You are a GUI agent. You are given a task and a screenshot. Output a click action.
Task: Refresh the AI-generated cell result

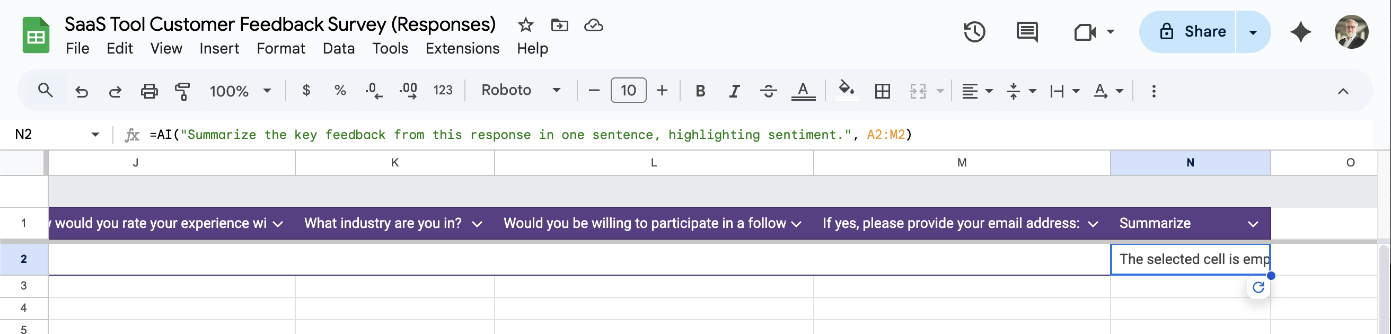(1258, 287)
